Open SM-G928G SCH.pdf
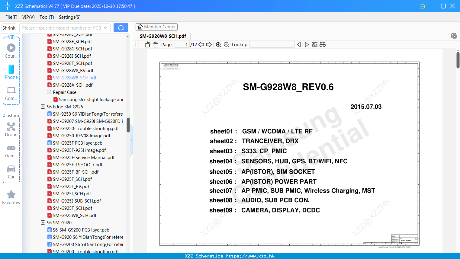Image resolution: width=460 pixels, height=259 pixels. point(72,49)
